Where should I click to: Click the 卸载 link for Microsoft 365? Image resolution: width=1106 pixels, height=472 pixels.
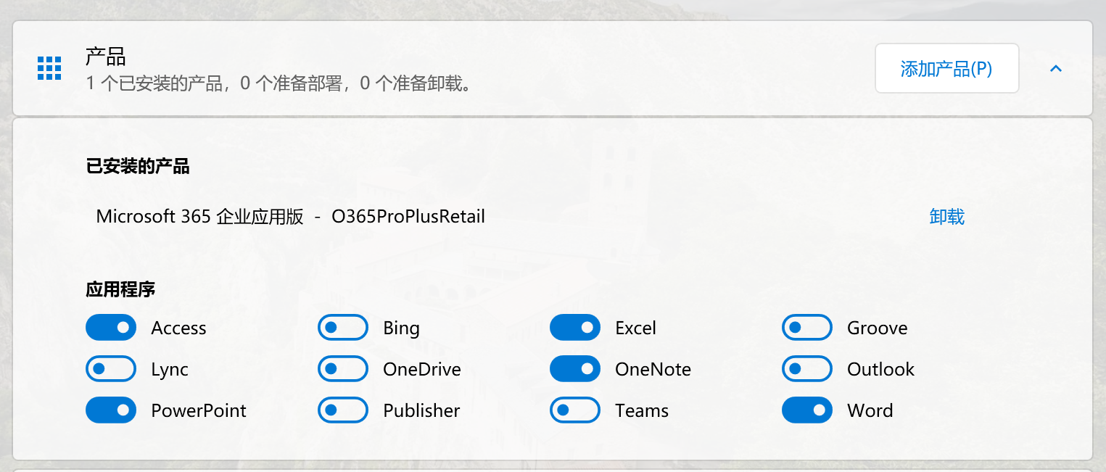946,216
